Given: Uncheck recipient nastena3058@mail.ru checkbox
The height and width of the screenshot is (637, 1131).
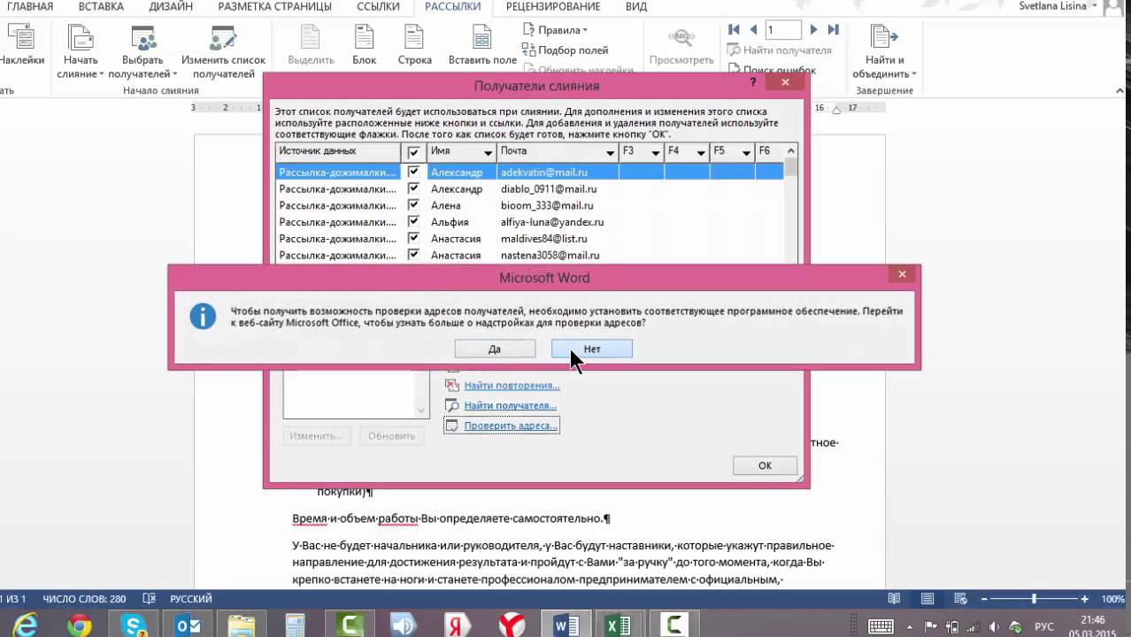Looking at the screenshot, I should click(413, 255).
